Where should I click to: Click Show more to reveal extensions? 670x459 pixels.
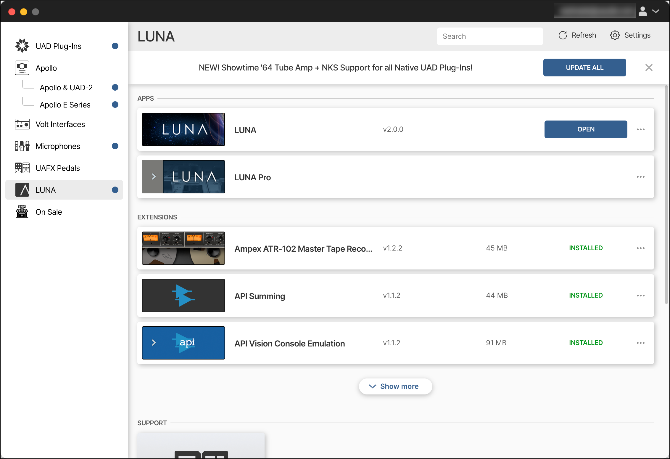pyautogui.click(x=395, y=386)
